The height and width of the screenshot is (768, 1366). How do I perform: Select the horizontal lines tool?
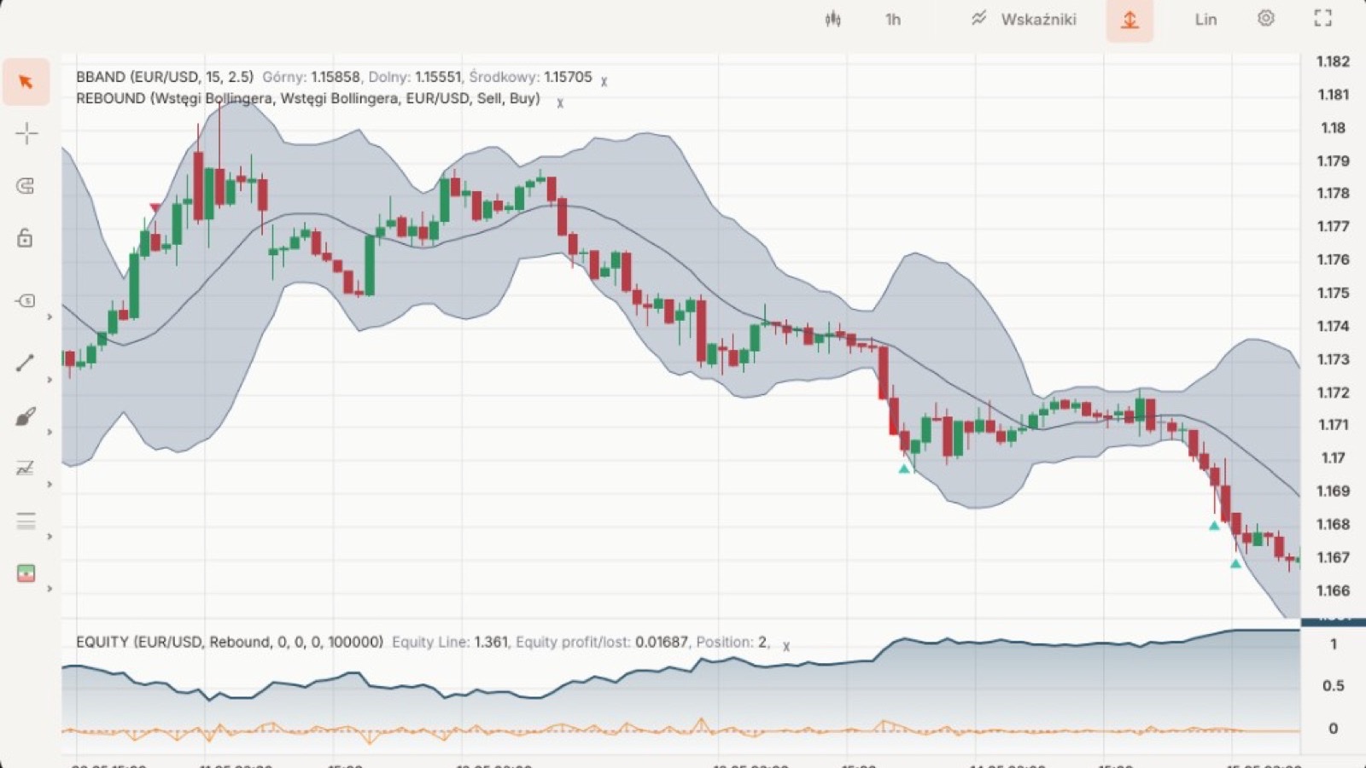(26, 521)
